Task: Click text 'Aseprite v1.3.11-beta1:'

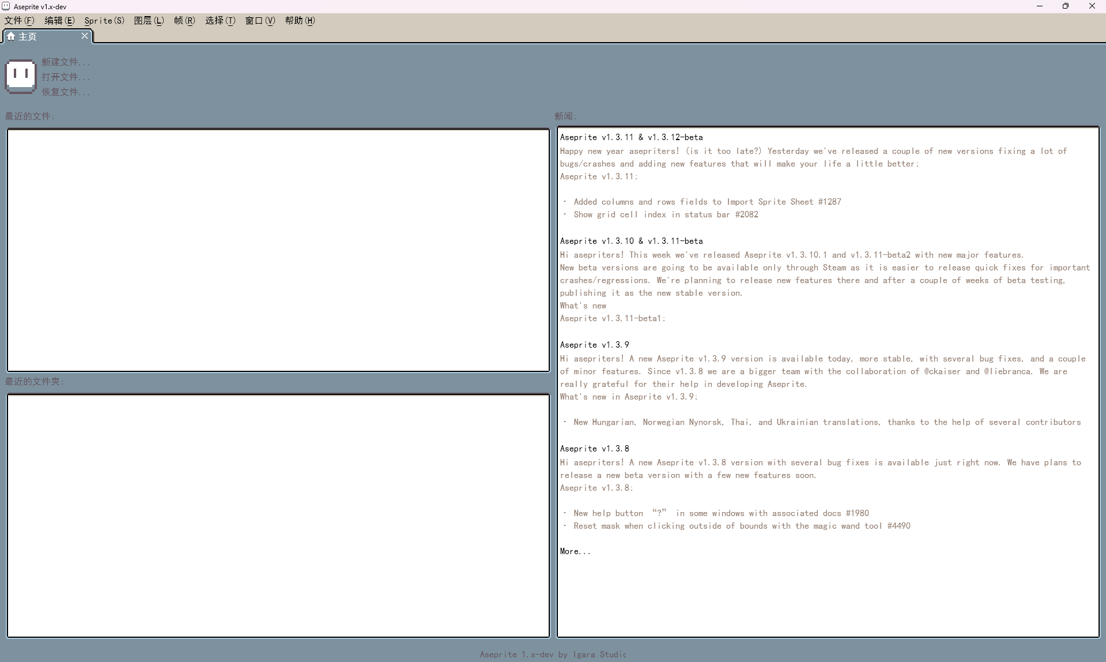Action: click(x=613, y=318)
